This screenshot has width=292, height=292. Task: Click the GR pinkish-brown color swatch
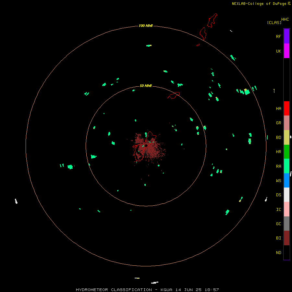(x=286, y=123)
